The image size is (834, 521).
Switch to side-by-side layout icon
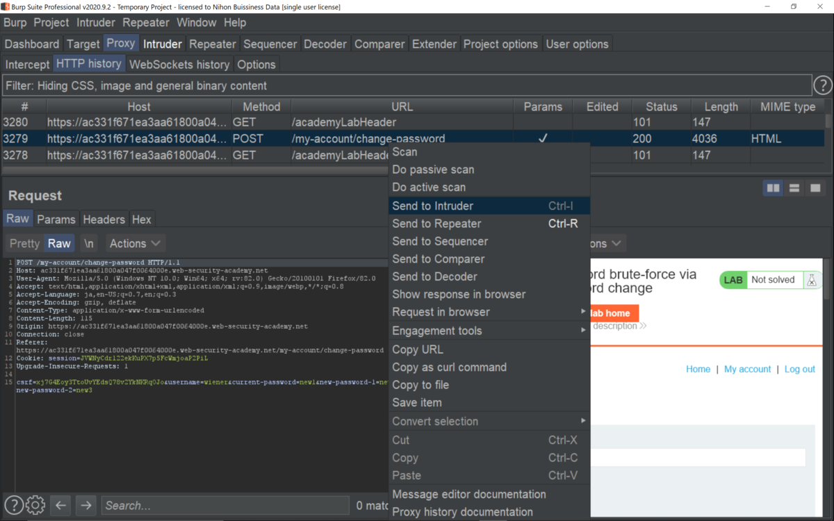pyautogui.click(x=773, y=188)
